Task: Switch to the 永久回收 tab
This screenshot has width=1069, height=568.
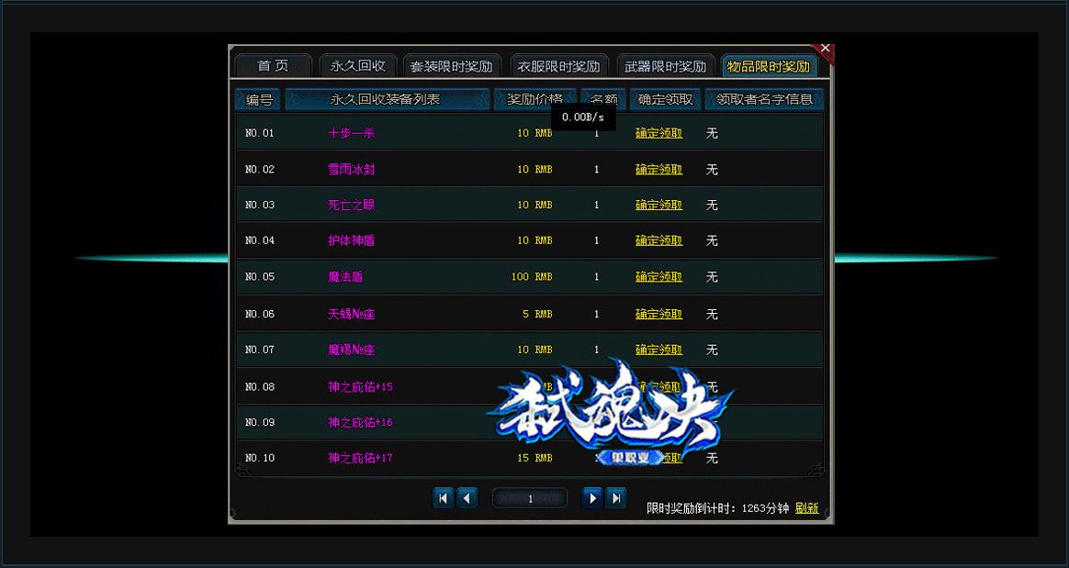Action: point(358,66)
